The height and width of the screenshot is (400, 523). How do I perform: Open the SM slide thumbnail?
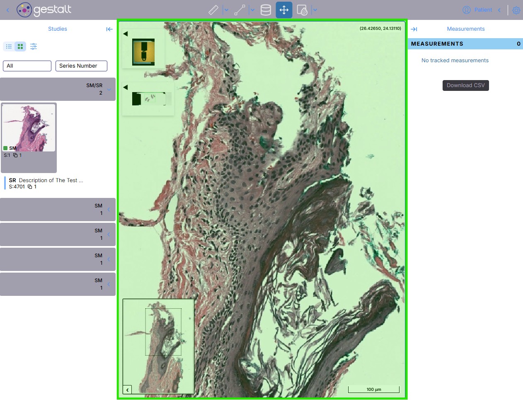pos(29,128)
